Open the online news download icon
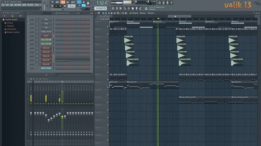 pyautogui.click(x=146, y=8)
